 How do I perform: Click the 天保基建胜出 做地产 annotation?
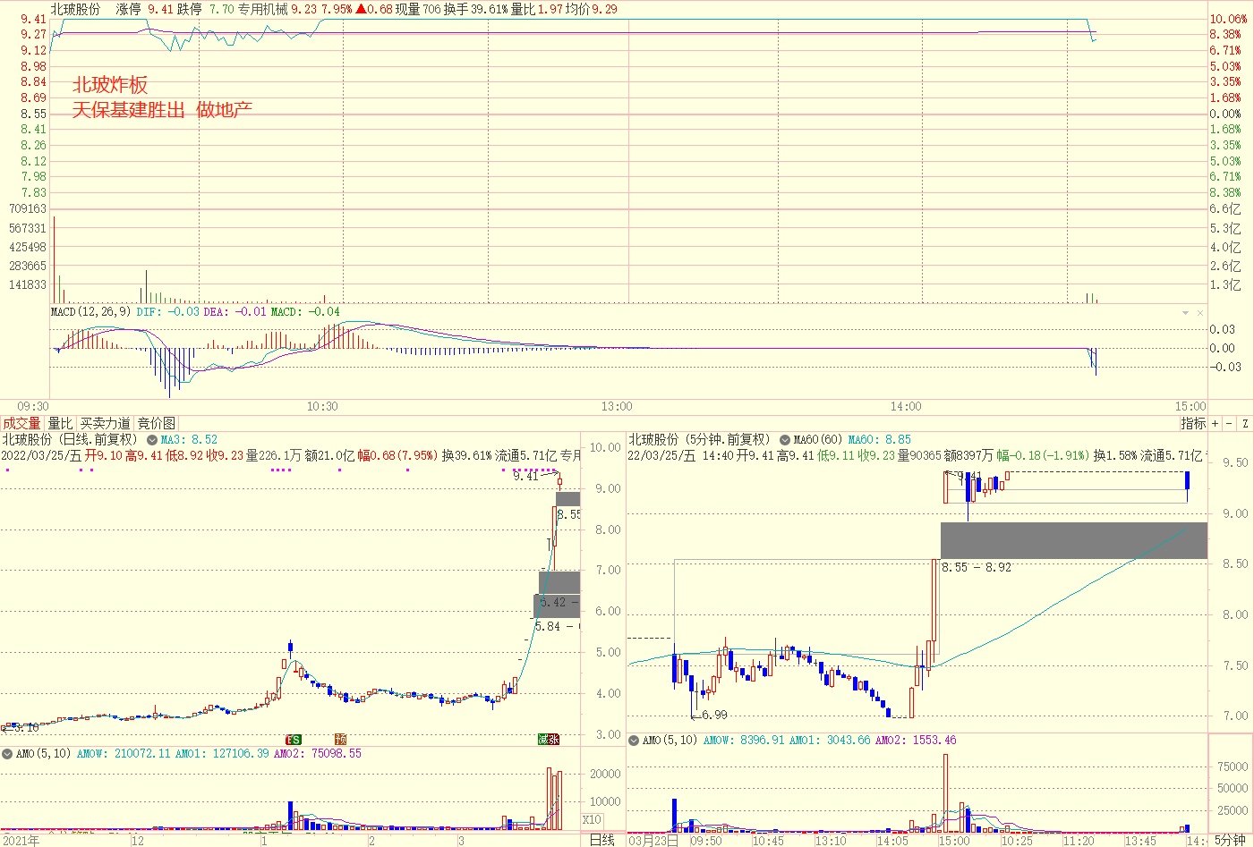(162, 110)
